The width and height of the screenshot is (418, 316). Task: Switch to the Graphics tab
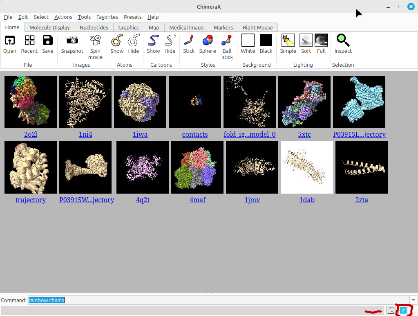128,27
